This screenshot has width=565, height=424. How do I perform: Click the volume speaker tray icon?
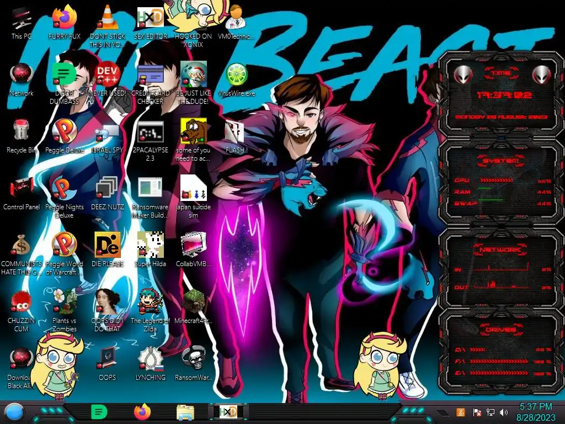pyautogui.click(x=504, y=412)
